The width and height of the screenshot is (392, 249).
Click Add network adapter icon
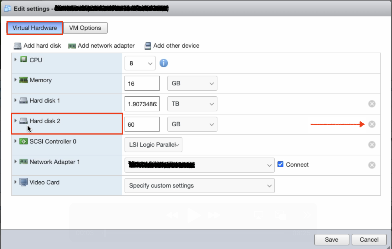72,46
